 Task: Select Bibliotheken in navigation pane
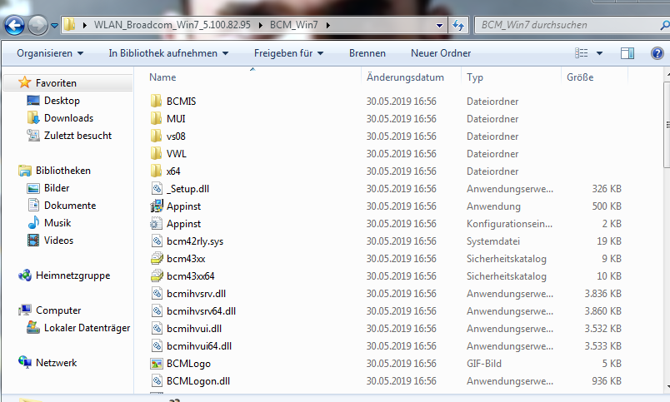click(x=62, y=171)
